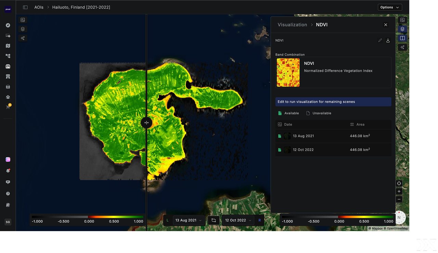Select the 13 Aug 2021 scene row
Image resolution: width=438 pixels, height=253 pixels.
[x=333, y=136]
